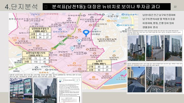Click the 남천파크아파트 map icon
Image resolution: width=184 pixels, height=103 pixels.
coord(61,55)
